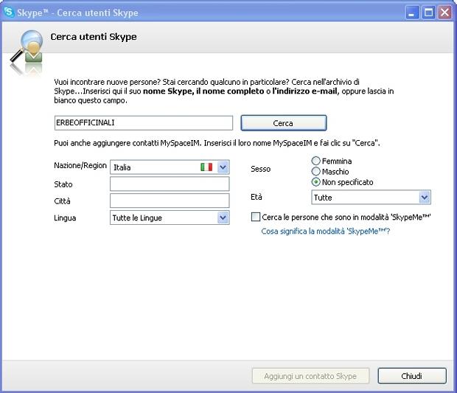This screenshot has width=457, height=393.
Task: Click the 'Sesso' label
Action: point(260,169)
